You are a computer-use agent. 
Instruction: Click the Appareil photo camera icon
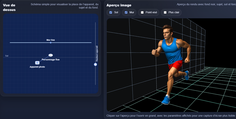[x=37, y=63]
